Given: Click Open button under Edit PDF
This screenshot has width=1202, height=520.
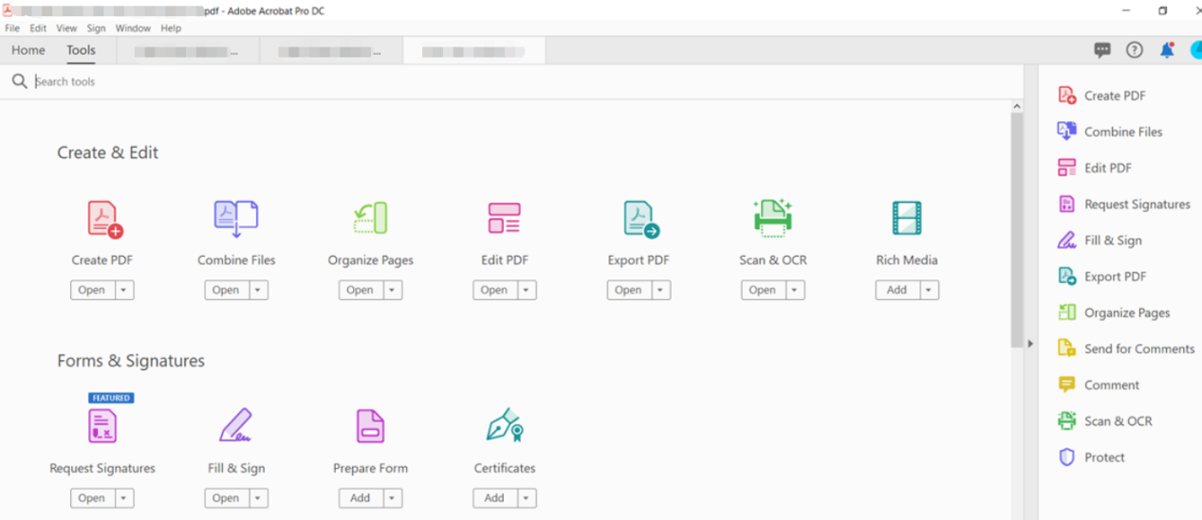Looking at the screenshot, I should pyautogui.click(x=494, y=290).
